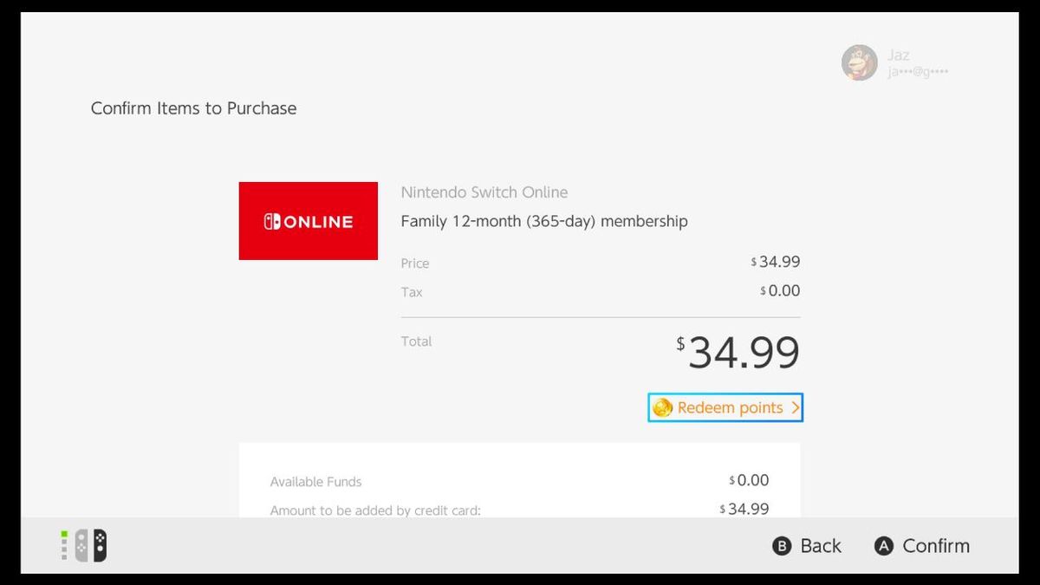Screen dimensions: 1040x585
Task: Click the Nintendo Switch logo inside the red tile
Action: (270, 221)
